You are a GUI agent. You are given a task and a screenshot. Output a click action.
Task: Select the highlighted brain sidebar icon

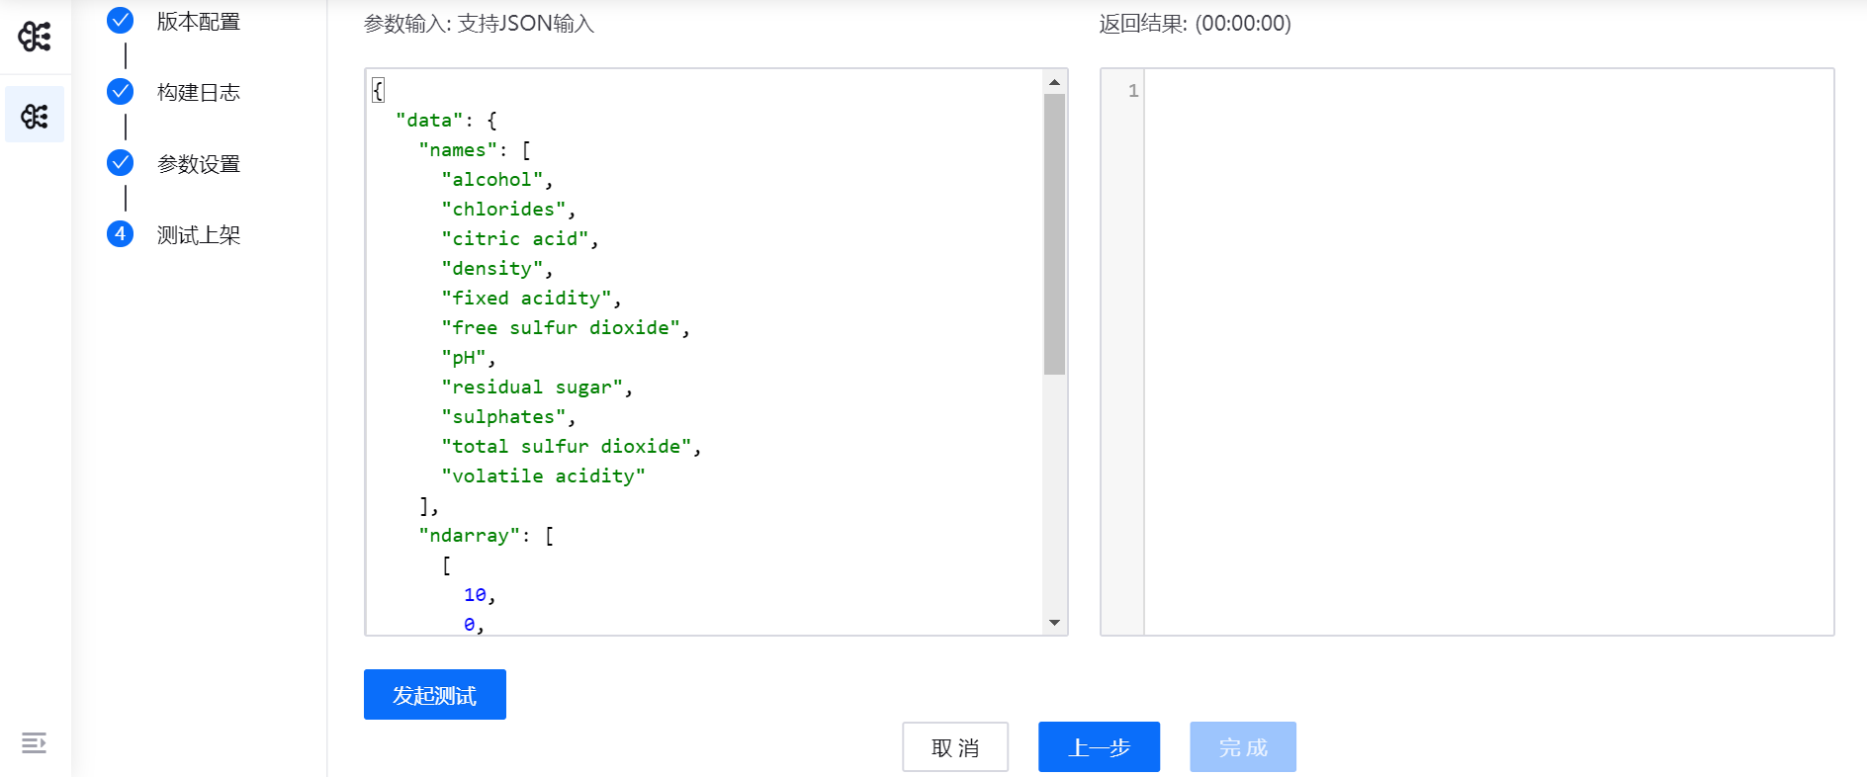[35, 116]
